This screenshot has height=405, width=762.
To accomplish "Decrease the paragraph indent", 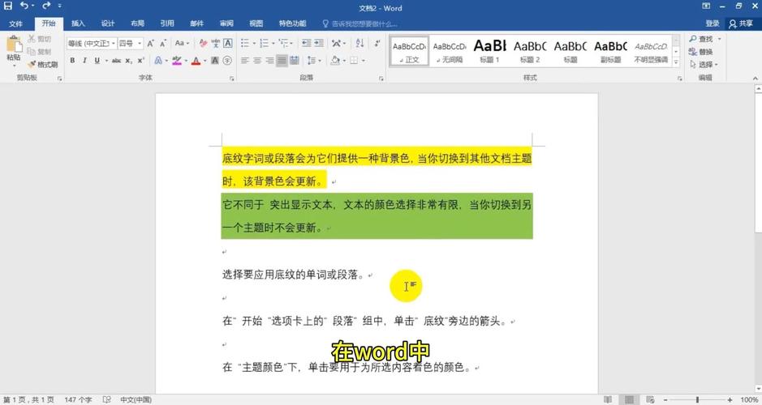I will tap(306, 43).
